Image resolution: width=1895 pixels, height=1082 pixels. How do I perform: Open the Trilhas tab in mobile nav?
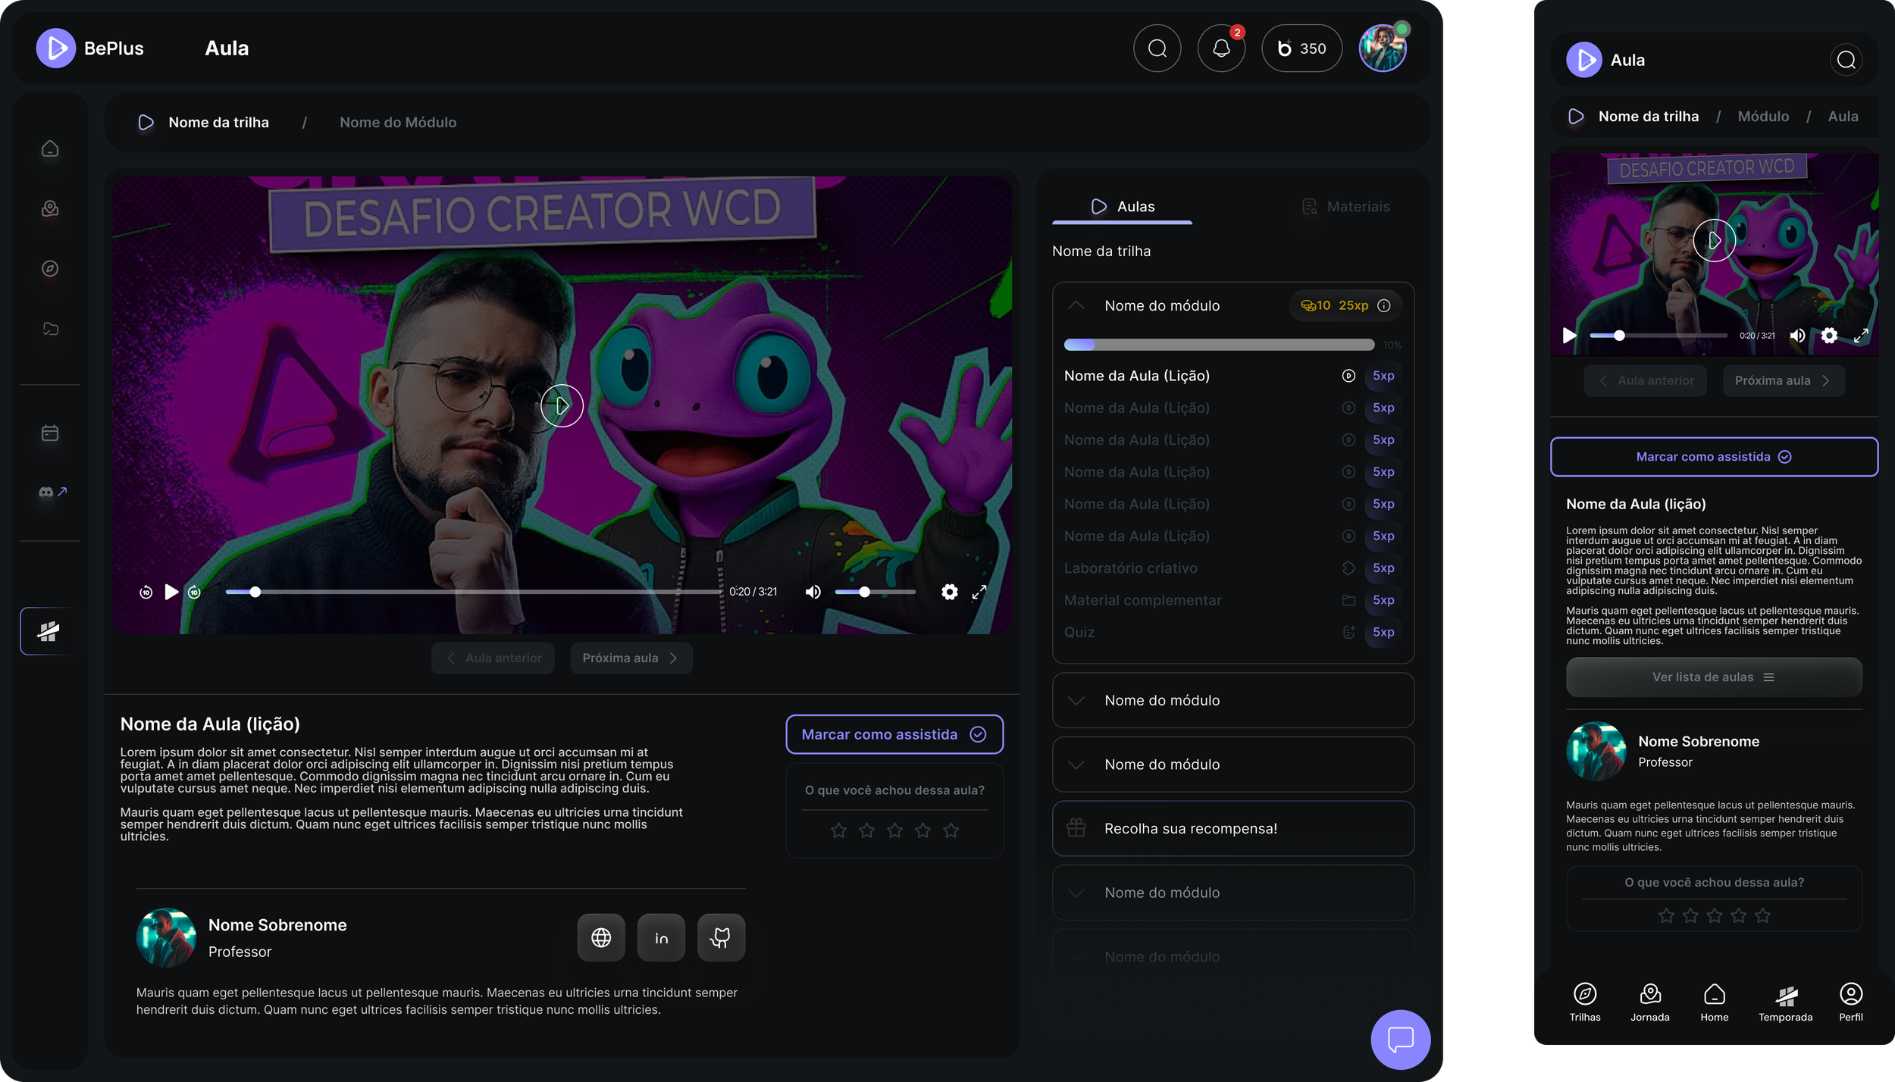[x=1585, y=1002]
